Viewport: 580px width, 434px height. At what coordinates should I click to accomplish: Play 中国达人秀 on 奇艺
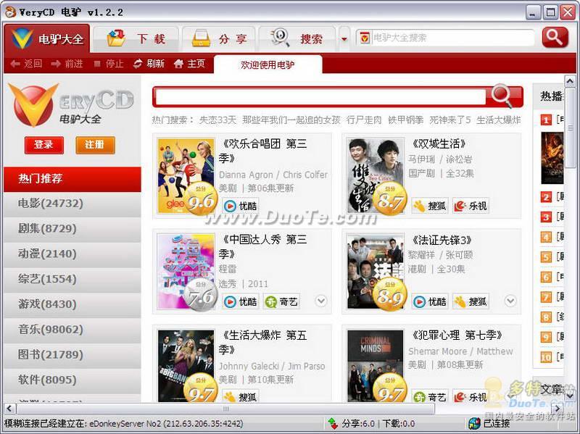[281, 301]
